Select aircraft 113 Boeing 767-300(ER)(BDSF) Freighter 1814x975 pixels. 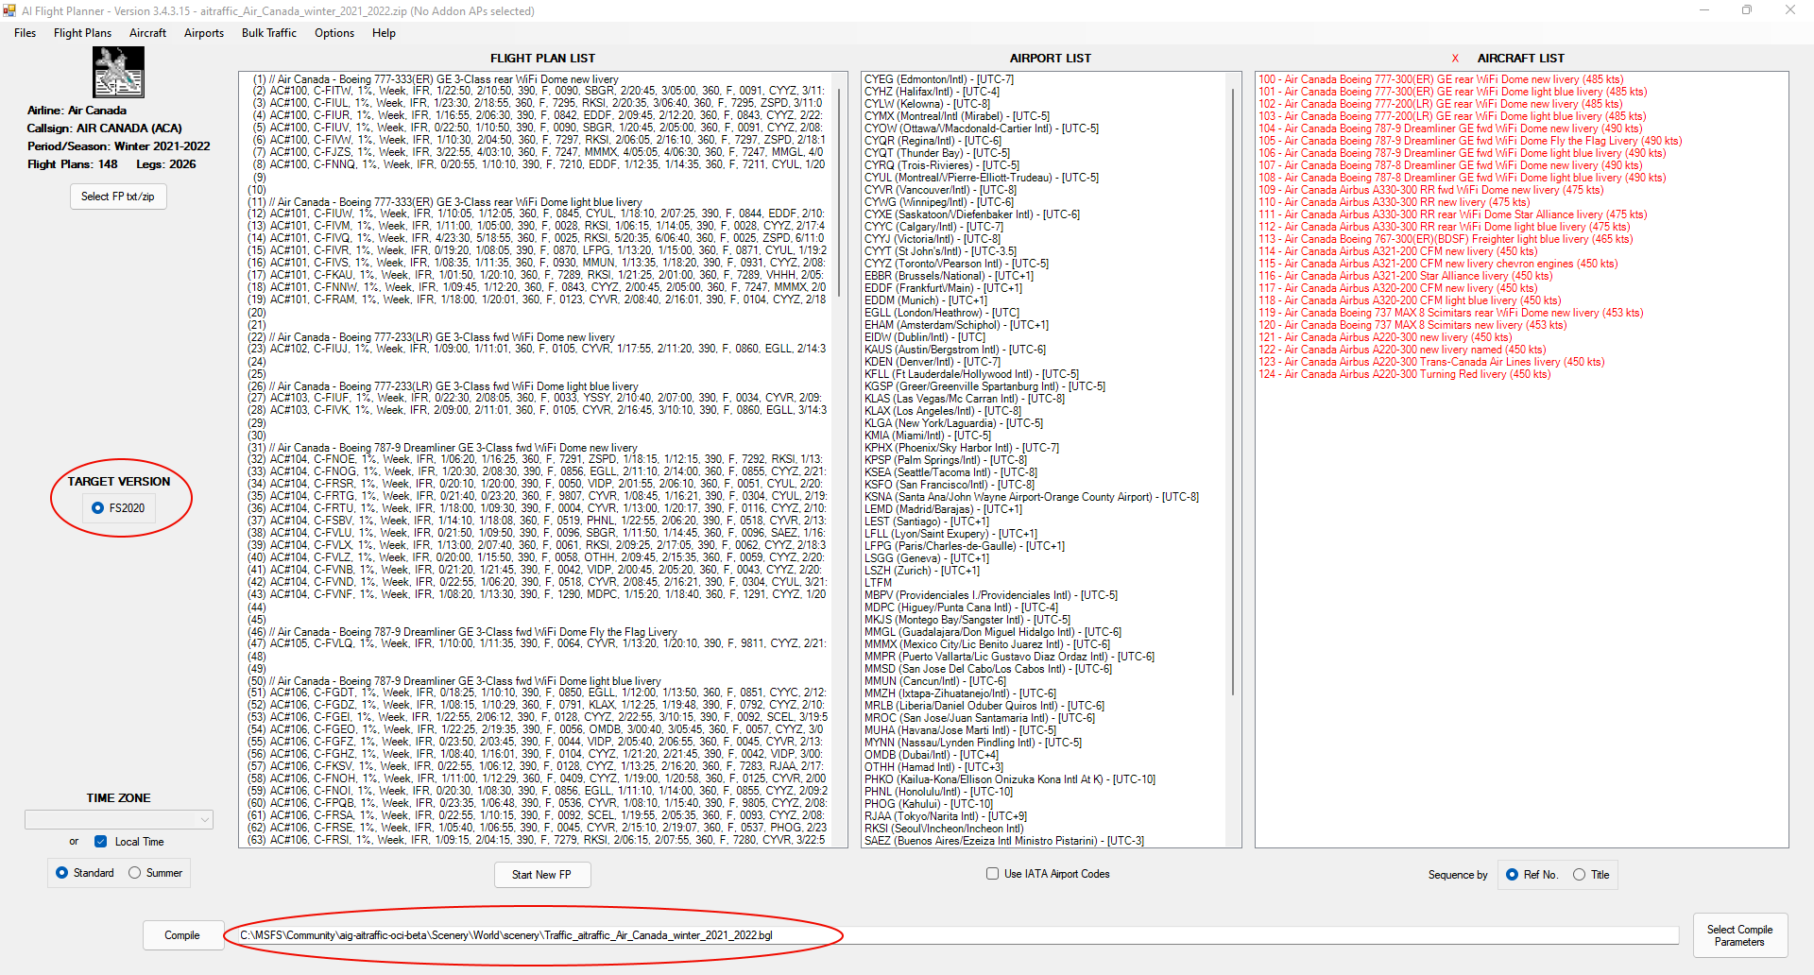(1446, 239)
